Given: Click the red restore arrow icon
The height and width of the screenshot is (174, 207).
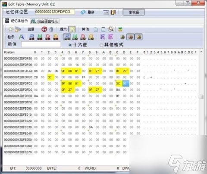Looking at the screenshot, I should [44, 29].
